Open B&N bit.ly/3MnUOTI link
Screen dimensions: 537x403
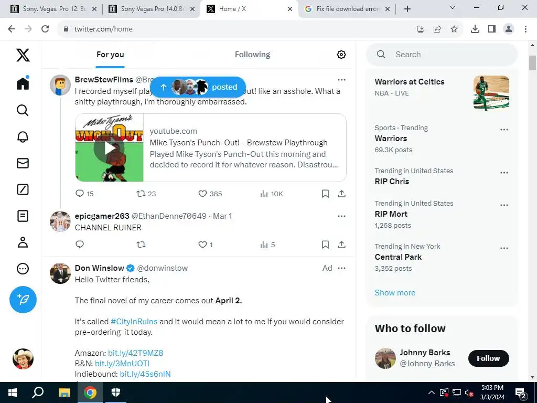122,363
